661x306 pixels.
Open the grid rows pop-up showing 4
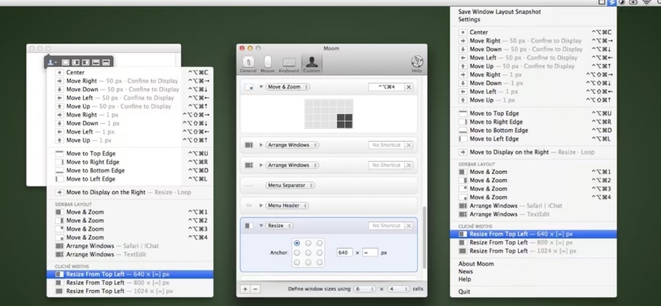(398, 289)
